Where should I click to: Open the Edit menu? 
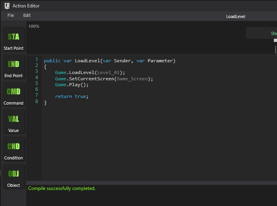27,15
